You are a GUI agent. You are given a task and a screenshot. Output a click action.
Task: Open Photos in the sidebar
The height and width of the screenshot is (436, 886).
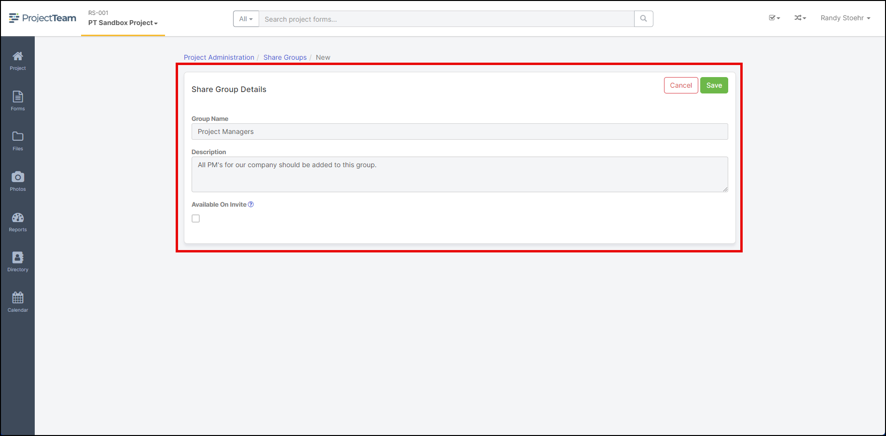click(x=18, y=182)
